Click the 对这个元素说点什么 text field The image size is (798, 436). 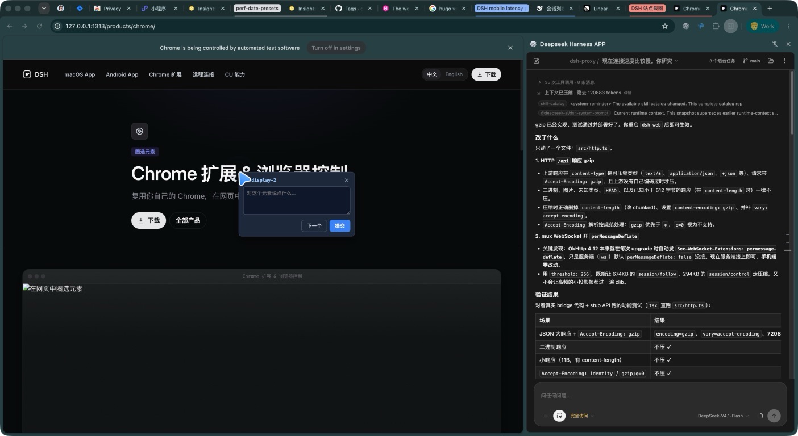click(297, 200)
